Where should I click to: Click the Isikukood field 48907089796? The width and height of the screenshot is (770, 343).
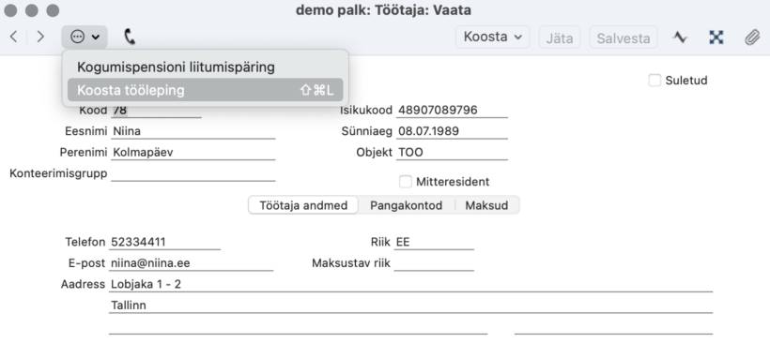point(452,111)
